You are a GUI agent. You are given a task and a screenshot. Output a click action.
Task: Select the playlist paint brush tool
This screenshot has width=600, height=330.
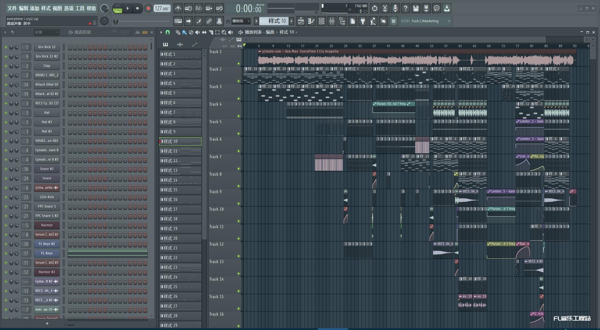pos(184,32)
